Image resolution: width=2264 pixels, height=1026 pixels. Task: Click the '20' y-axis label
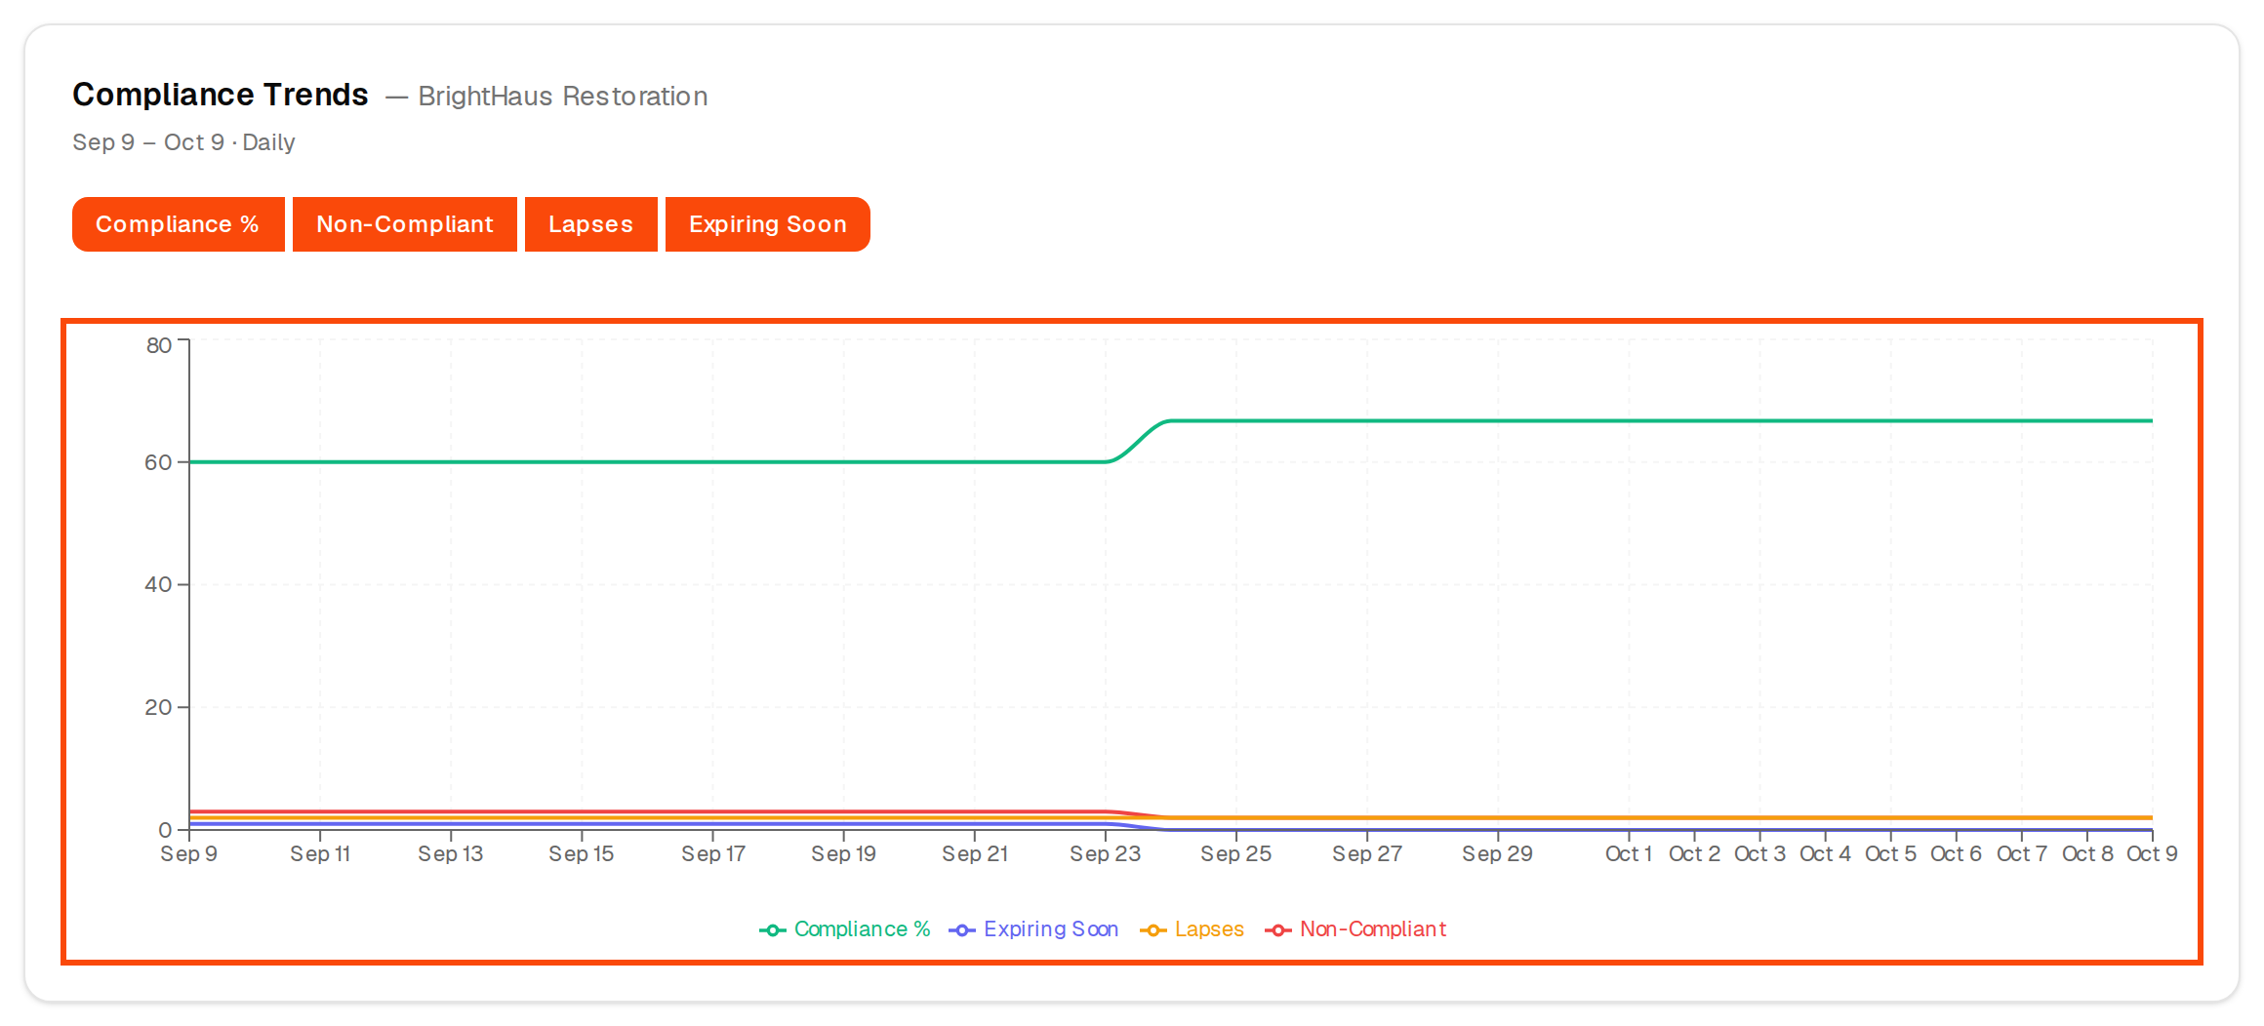[x=158, y=708]
